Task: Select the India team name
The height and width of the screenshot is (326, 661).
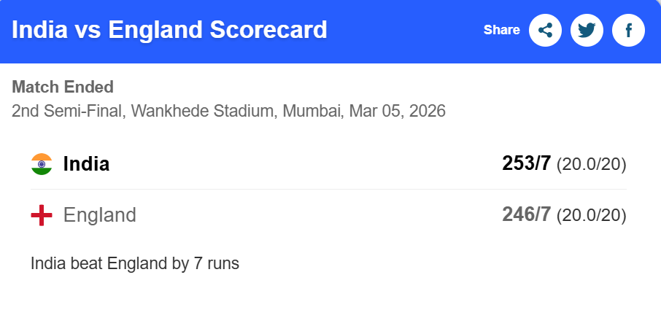Action: point(86,164)
